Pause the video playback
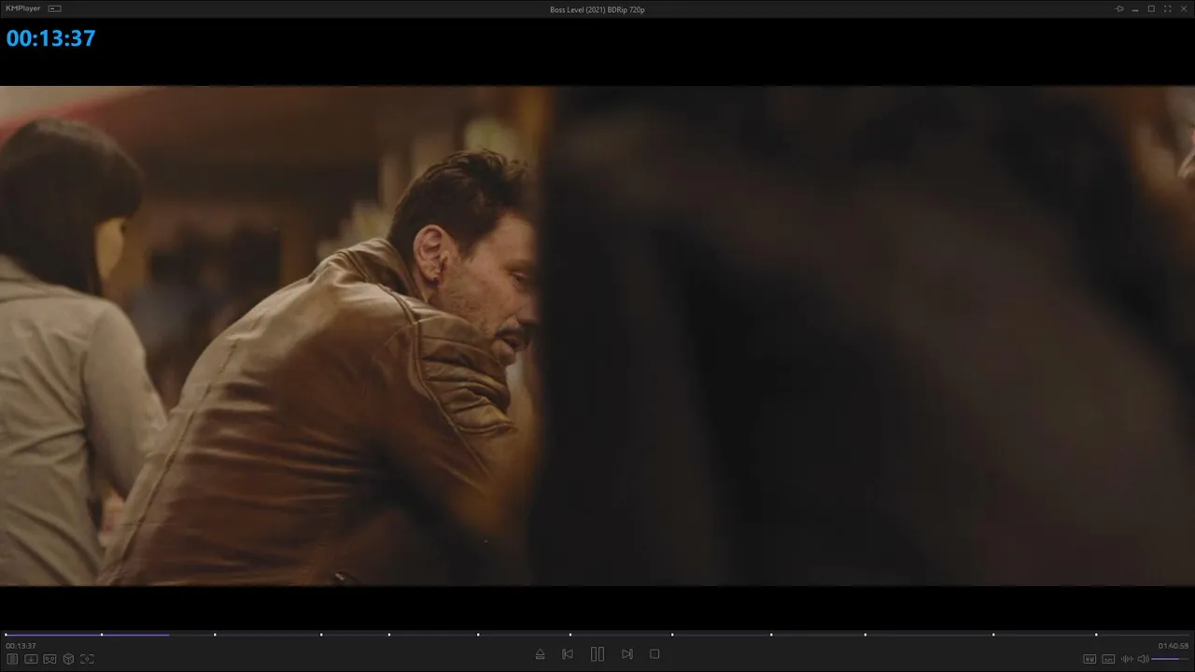Screen dimensions: 1195x672 pos(597,654)
